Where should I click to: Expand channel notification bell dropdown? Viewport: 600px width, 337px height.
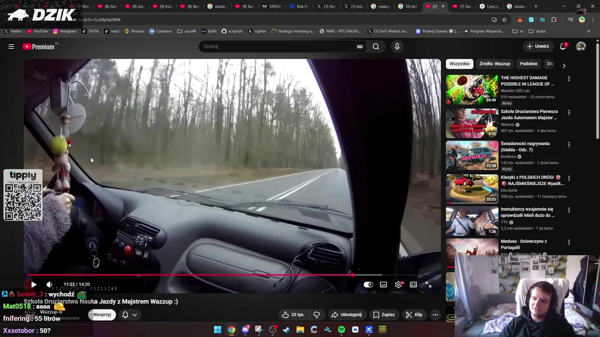coord(129,315)
